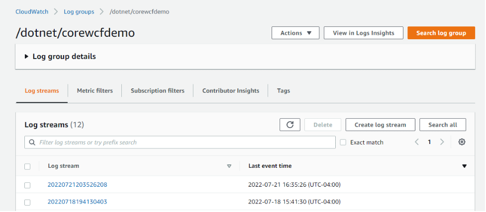The height and width of the screenshot is (212, 486).
Task: Open the Actions dropdown menu
Action: click(296, 33)
